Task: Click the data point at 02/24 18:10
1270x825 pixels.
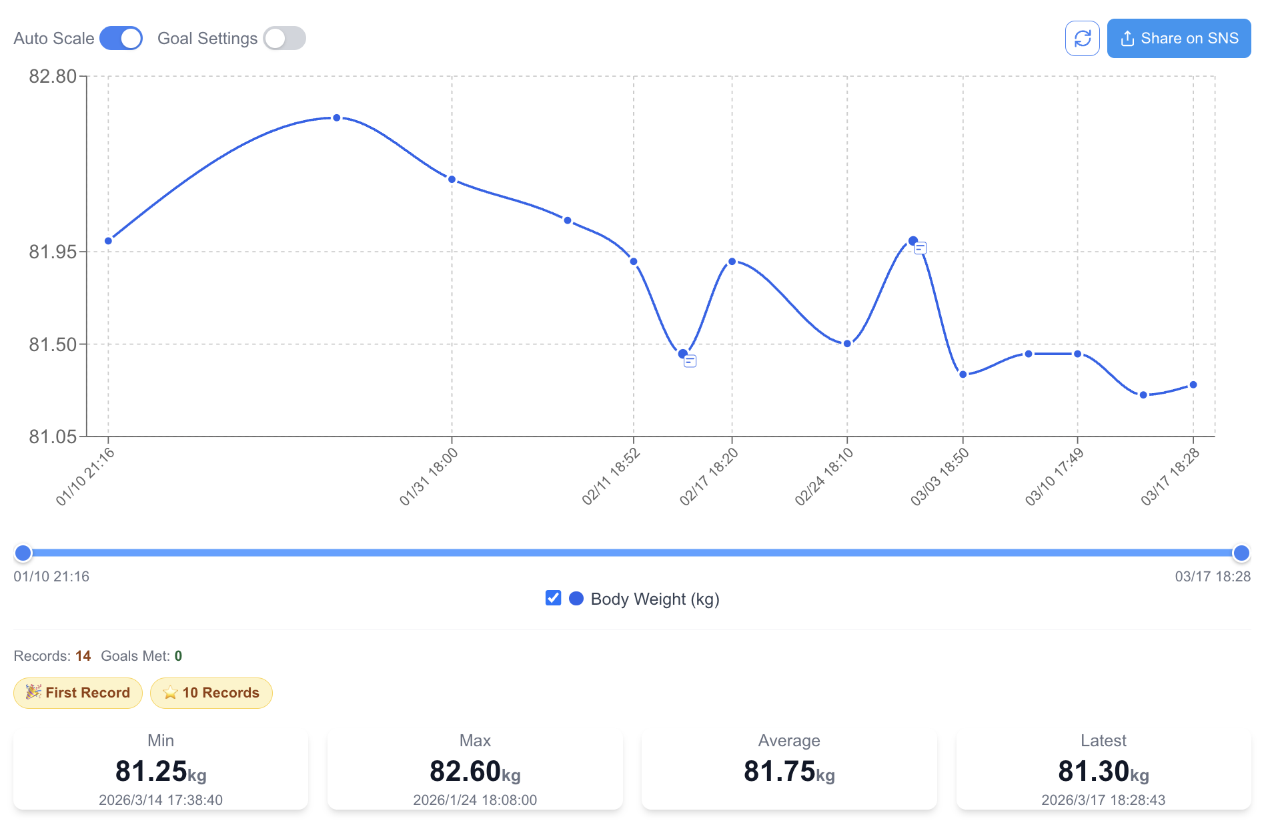Action: [x=847, y=344]
